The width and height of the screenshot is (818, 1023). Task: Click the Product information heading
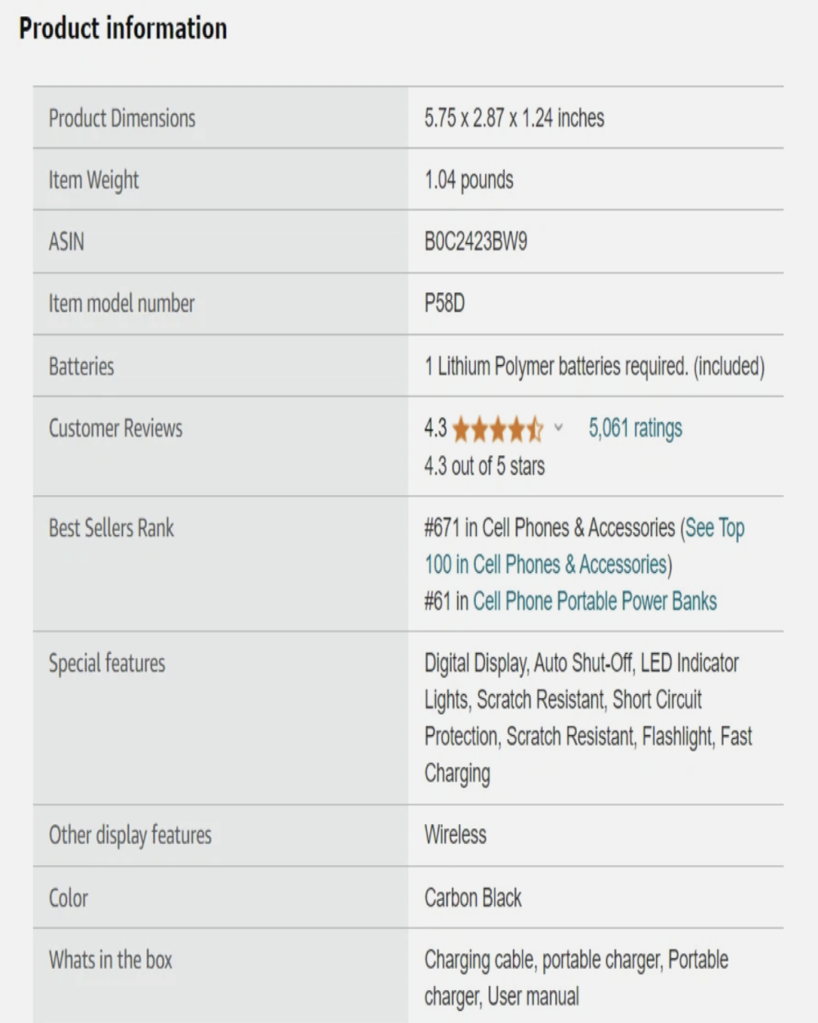click(123, 29)
